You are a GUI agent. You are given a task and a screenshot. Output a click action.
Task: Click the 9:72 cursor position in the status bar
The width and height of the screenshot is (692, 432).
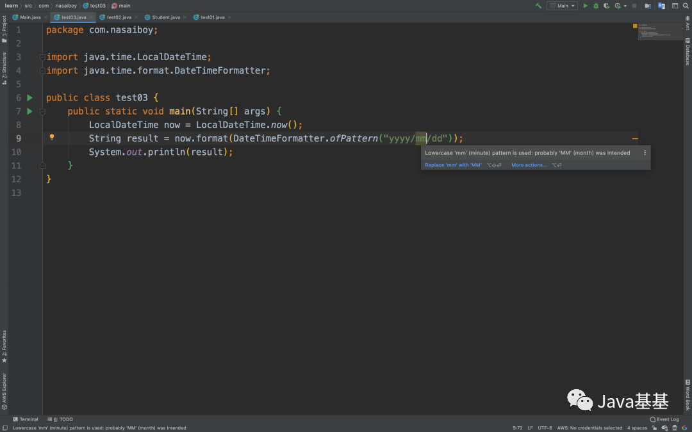click(518, 428)
